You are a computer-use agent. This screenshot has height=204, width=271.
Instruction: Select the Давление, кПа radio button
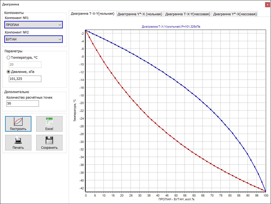[9, 72]
